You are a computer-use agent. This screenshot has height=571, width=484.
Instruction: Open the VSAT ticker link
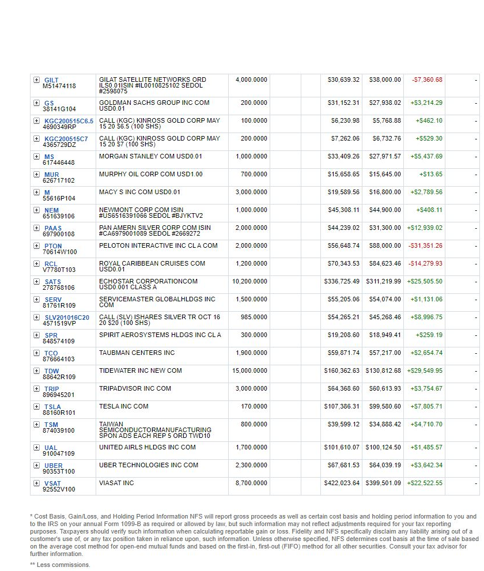point(53,483)
